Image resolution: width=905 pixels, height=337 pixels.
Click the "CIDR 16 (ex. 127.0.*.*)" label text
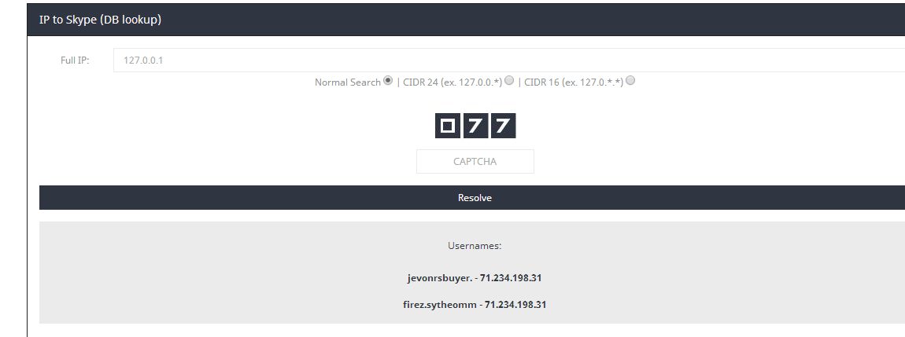tap(574, 82)
